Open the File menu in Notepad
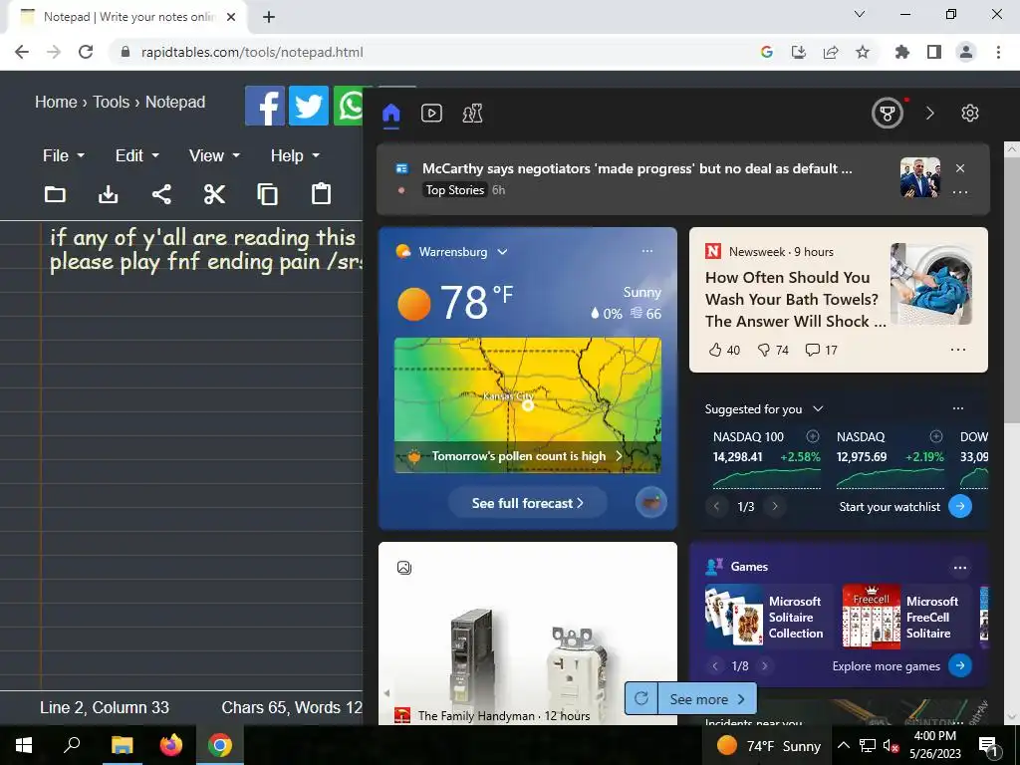 [63, 156]
